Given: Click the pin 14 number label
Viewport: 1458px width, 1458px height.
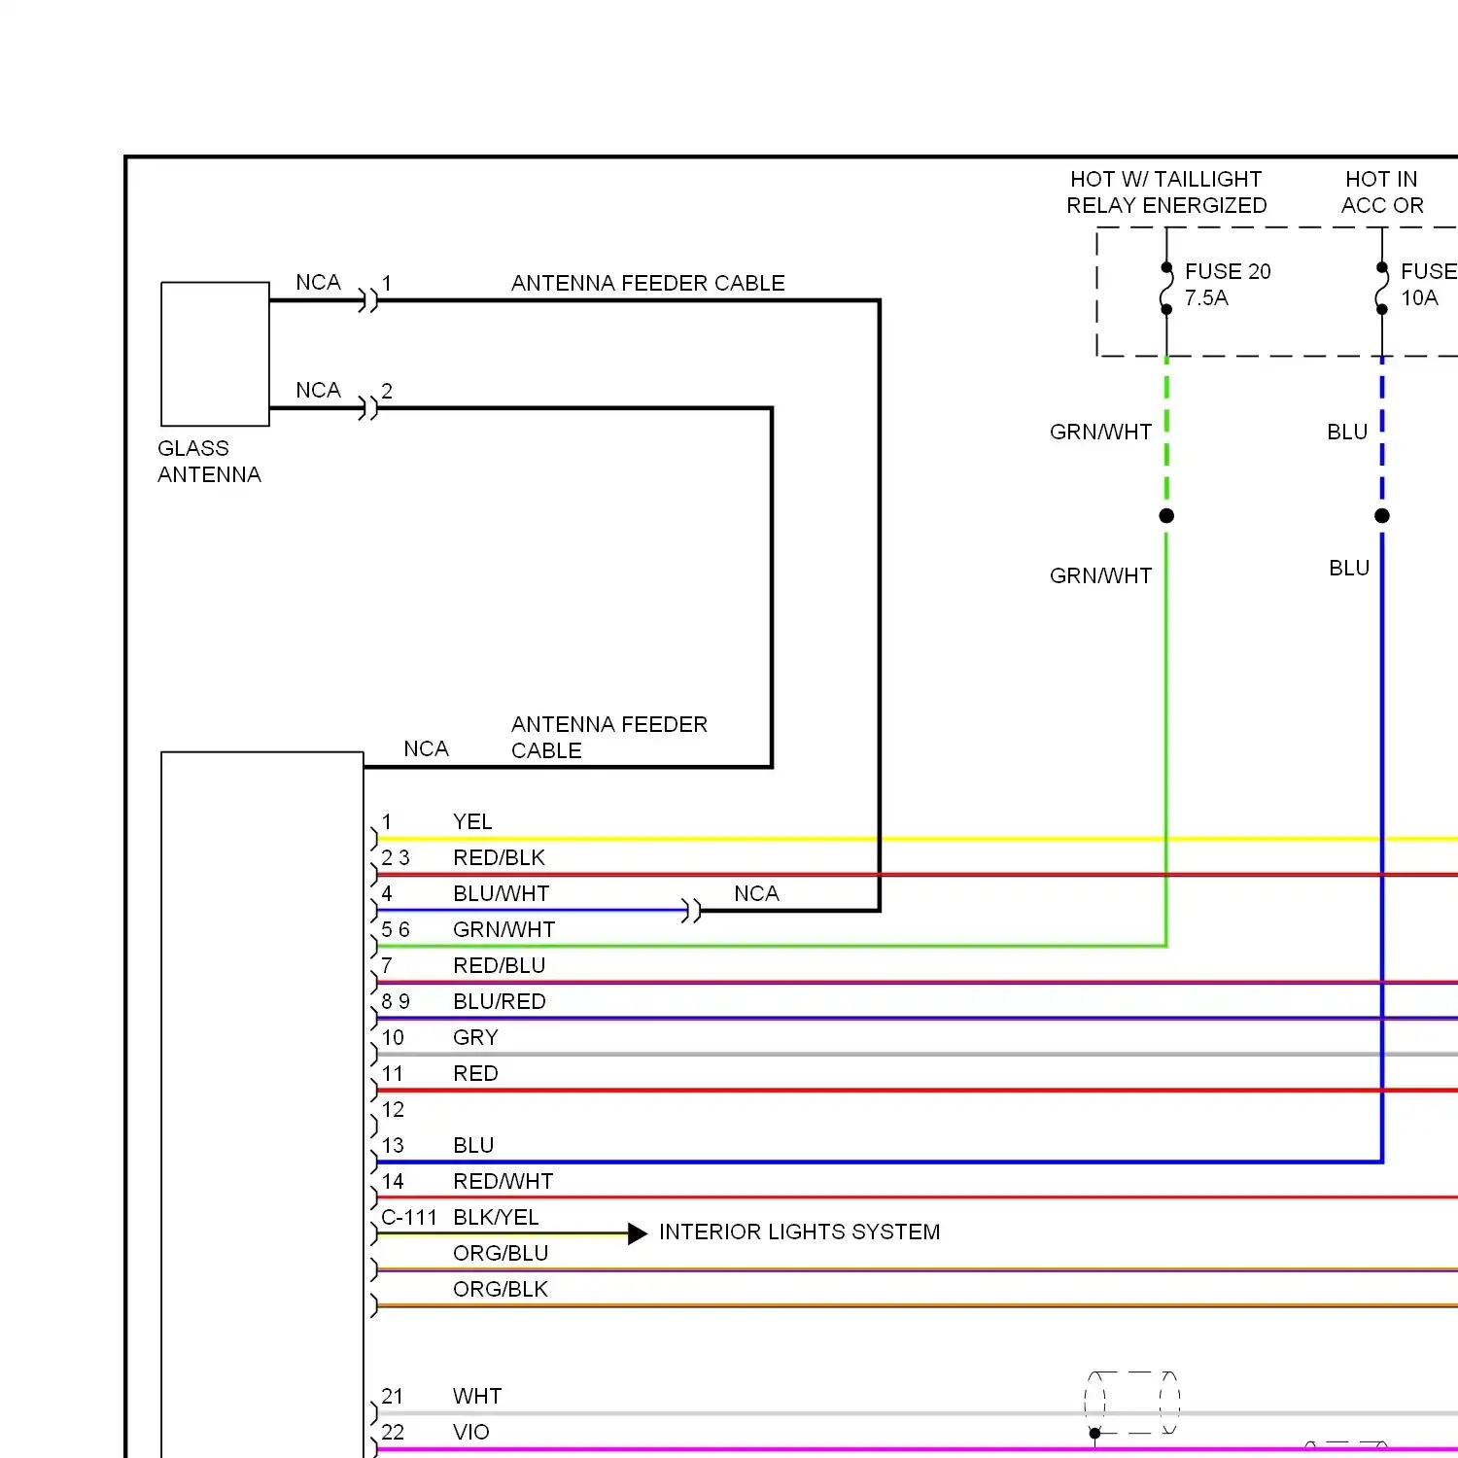Looking at the screenshot, I should pos(393,1181).
